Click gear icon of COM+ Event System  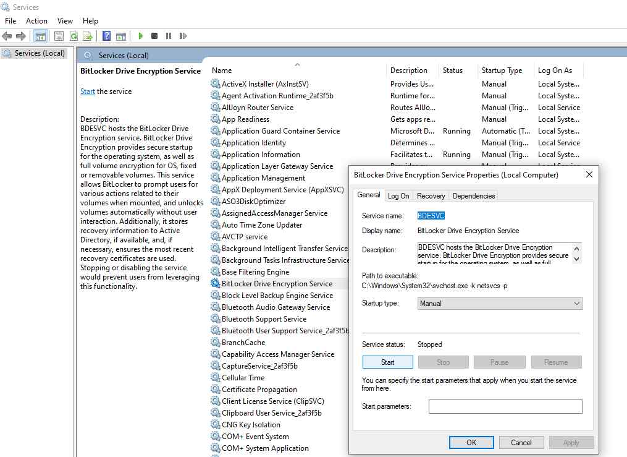coord(215,436)
